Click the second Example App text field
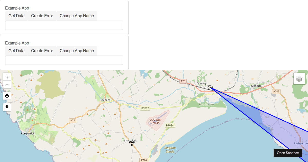308x162 pixels. click(x=64, y=60)
